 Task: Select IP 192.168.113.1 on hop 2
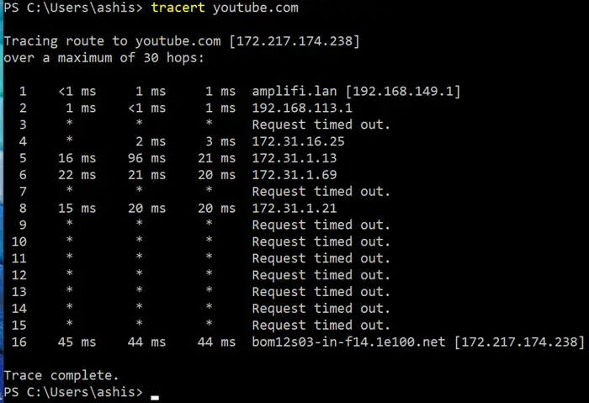pos(302,109)
